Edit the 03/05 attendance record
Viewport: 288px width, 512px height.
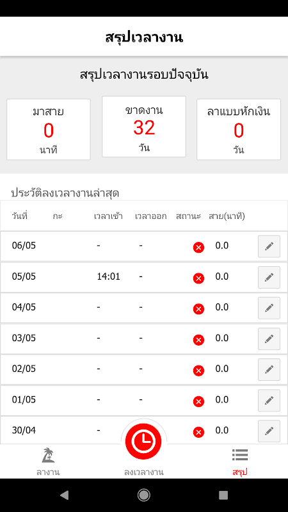(x=269, y=339)
